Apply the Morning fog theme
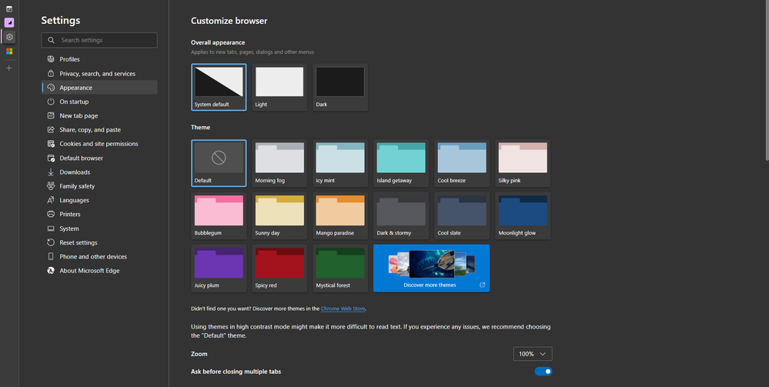This screenshot has width=769, height=387. (279, 163)
